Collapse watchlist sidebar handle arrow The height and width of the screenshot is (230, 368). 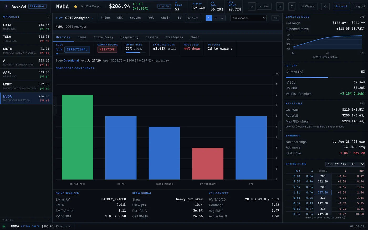click(x=55, y=105)
